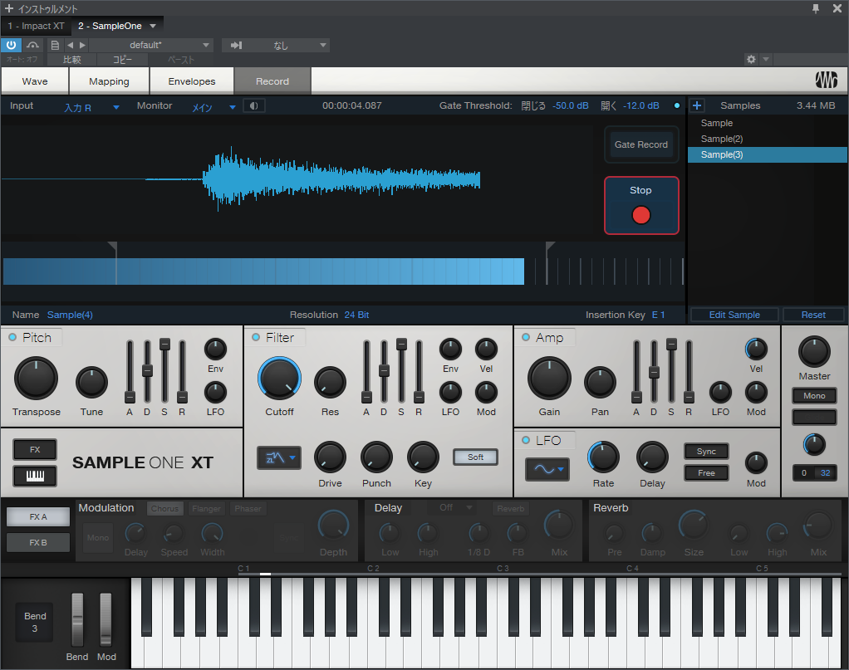Enable LFO Sync mode
The image size is (849, 670).
coord(706,452)
